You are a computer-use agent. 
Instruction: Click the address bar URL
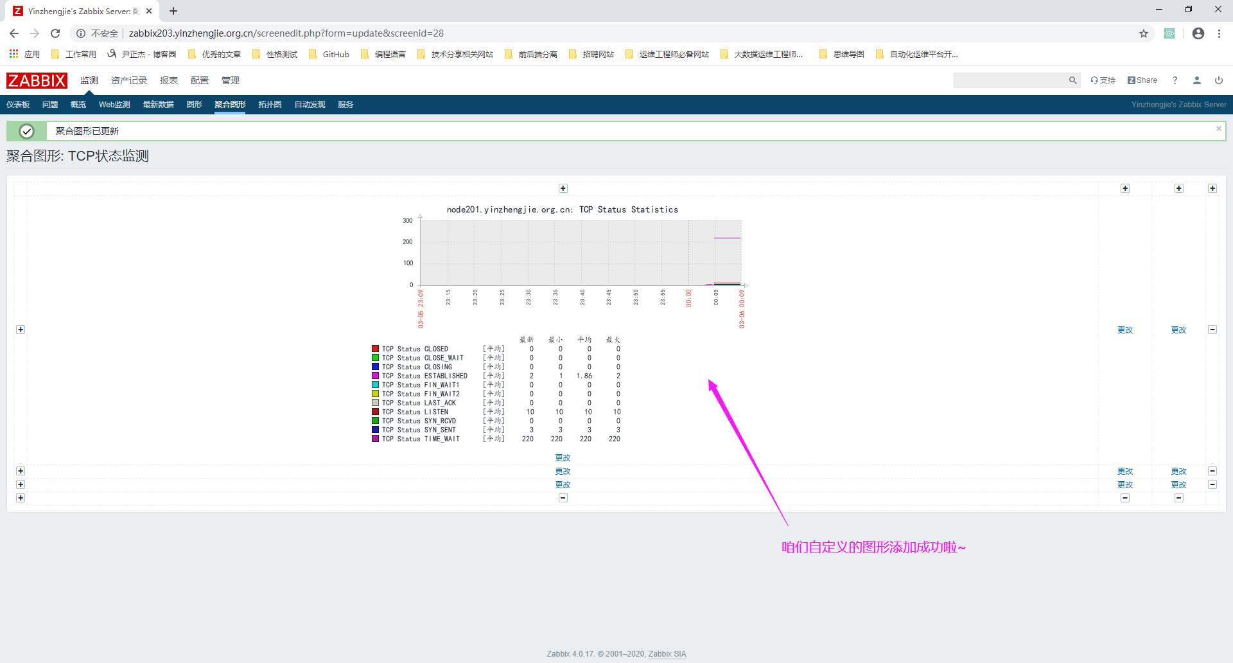(x=286, y=33)
